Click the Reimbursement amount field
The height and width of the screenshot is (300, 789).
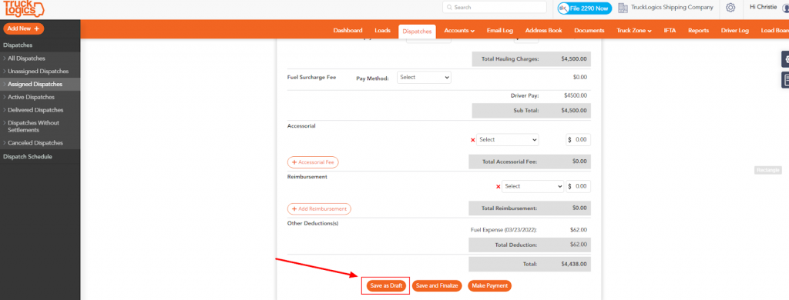(x=578, y=186)
